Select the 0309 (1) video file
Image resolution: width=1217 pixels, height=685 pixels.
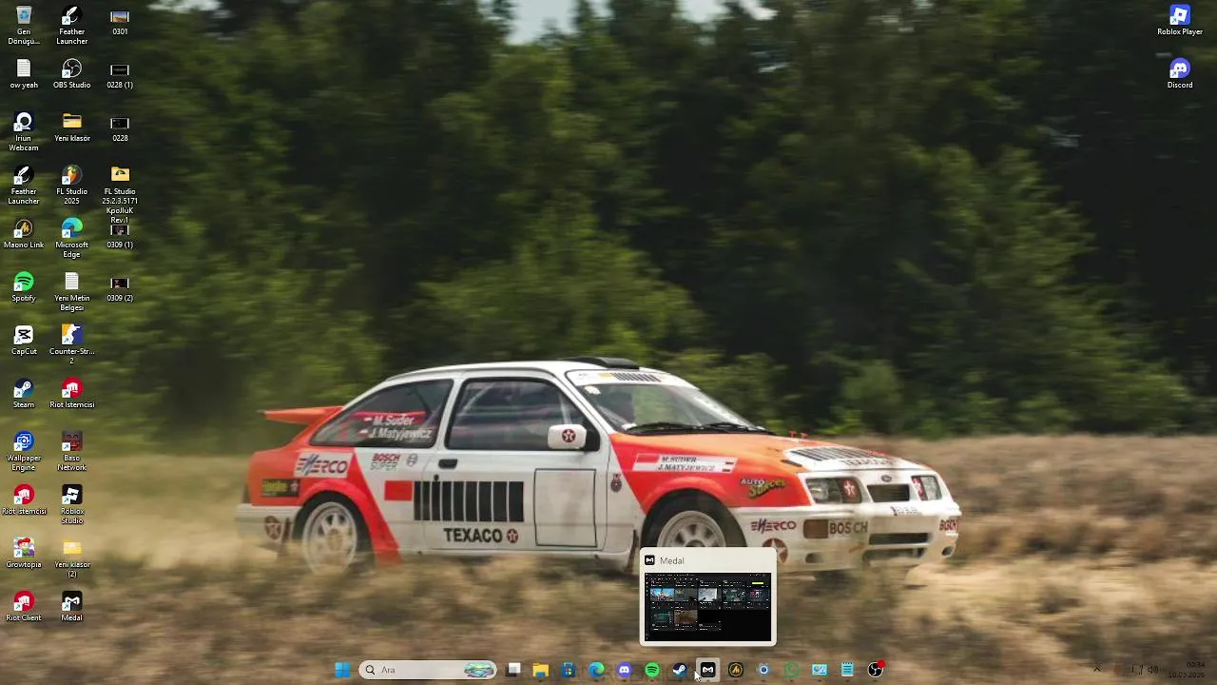[x=120, y=234]
